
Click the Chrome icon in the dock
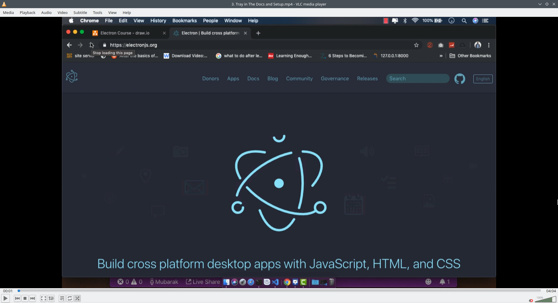[287, 282]
